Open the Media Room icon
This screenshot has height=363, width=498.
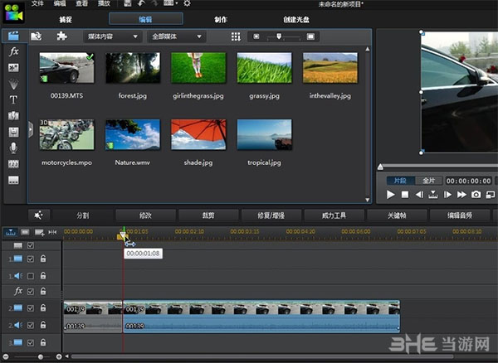13,36
